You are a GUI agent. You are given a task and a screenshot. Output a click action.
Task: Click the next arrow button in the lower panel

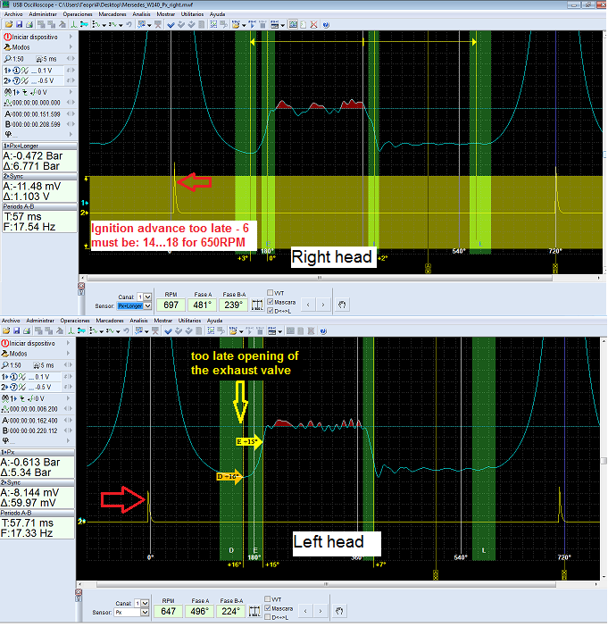pos(321,612)
